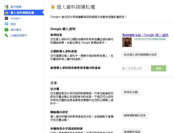174x133 pixels.
Task: Click the 管理社交圈 button
Action: 131,92
